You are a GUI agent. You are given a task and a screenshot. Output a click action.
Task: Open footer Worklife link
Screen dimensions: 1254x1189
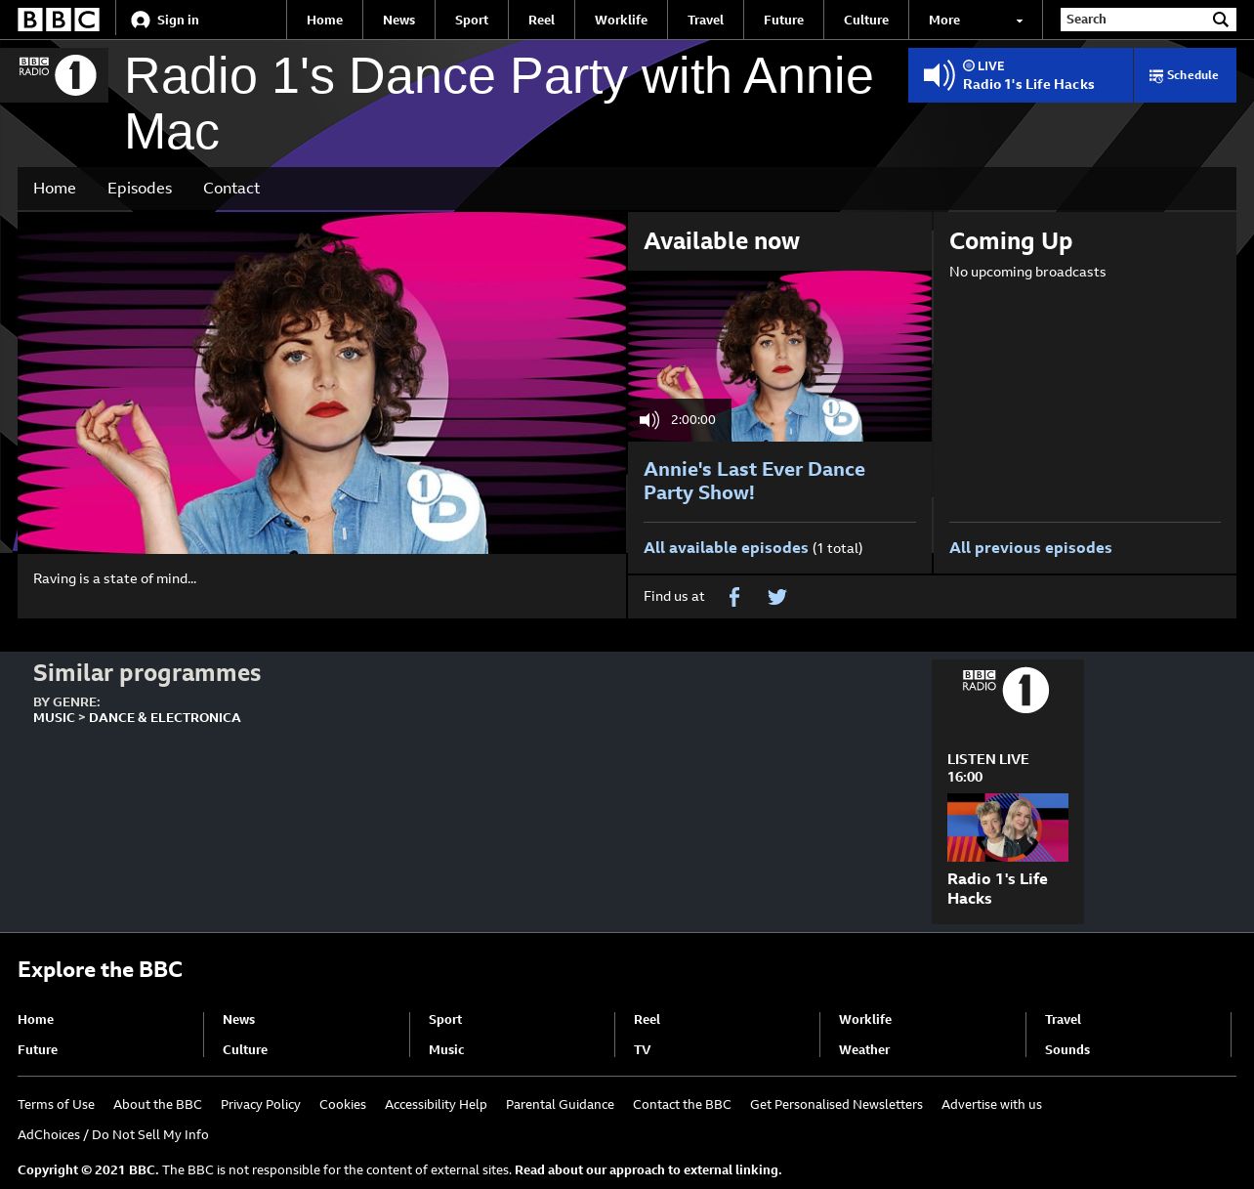coord(865,1019)
